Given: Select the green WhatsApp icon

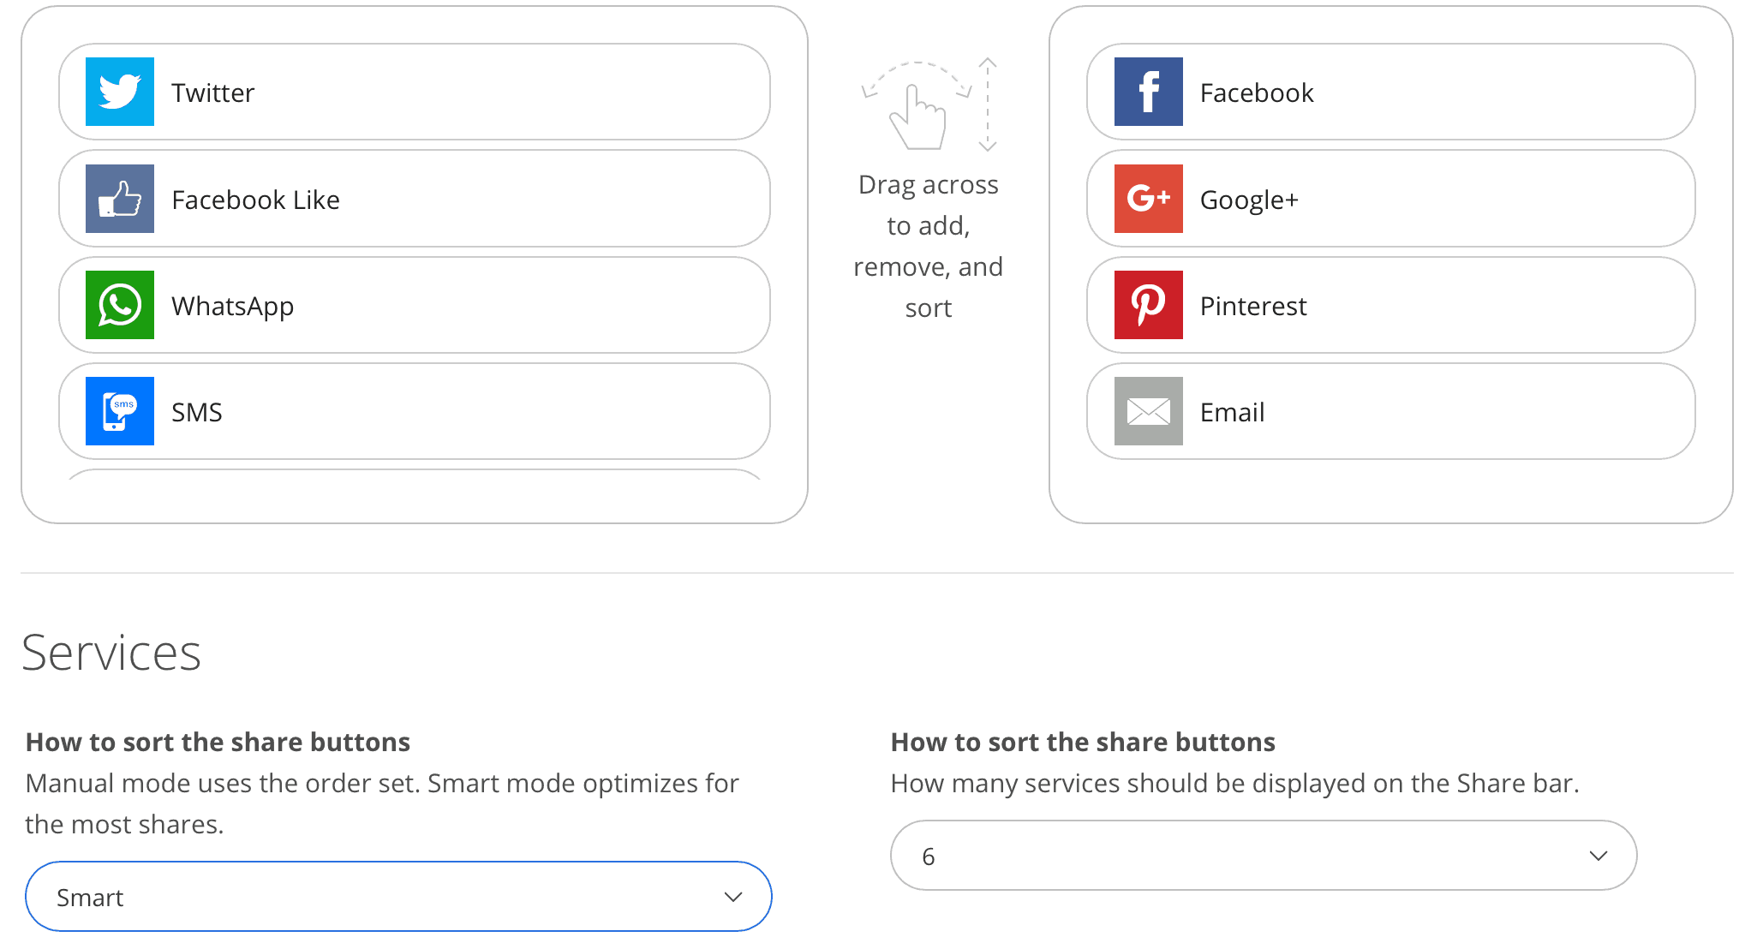Looking at the screenshot, I should 119,305.
